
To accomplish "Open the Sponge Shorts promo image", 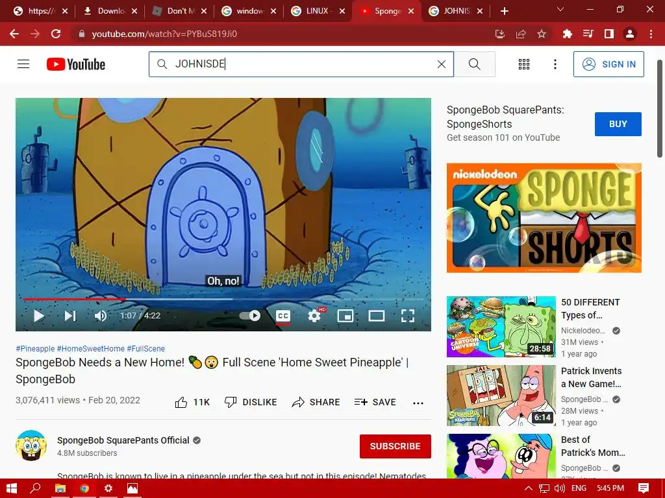I will point(544,218).
